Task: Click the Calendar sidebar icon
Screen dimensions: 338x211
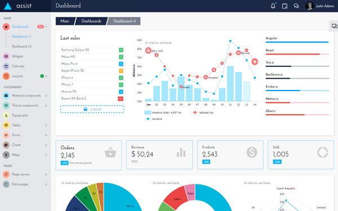Action: pyautogui.click(x=6, y=66)
